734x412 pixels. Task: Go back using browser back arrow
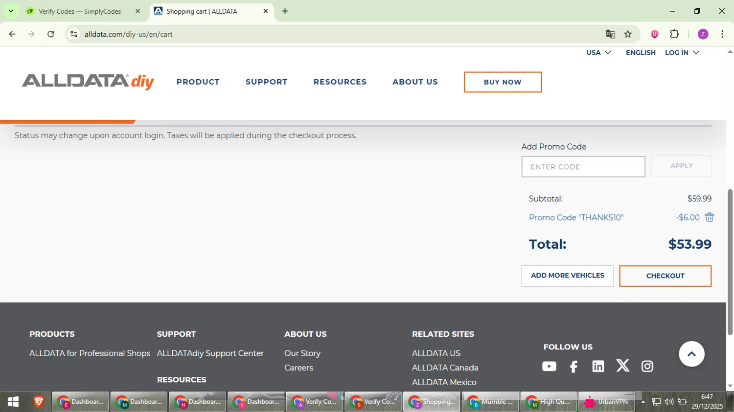click(x=12, y=34)
